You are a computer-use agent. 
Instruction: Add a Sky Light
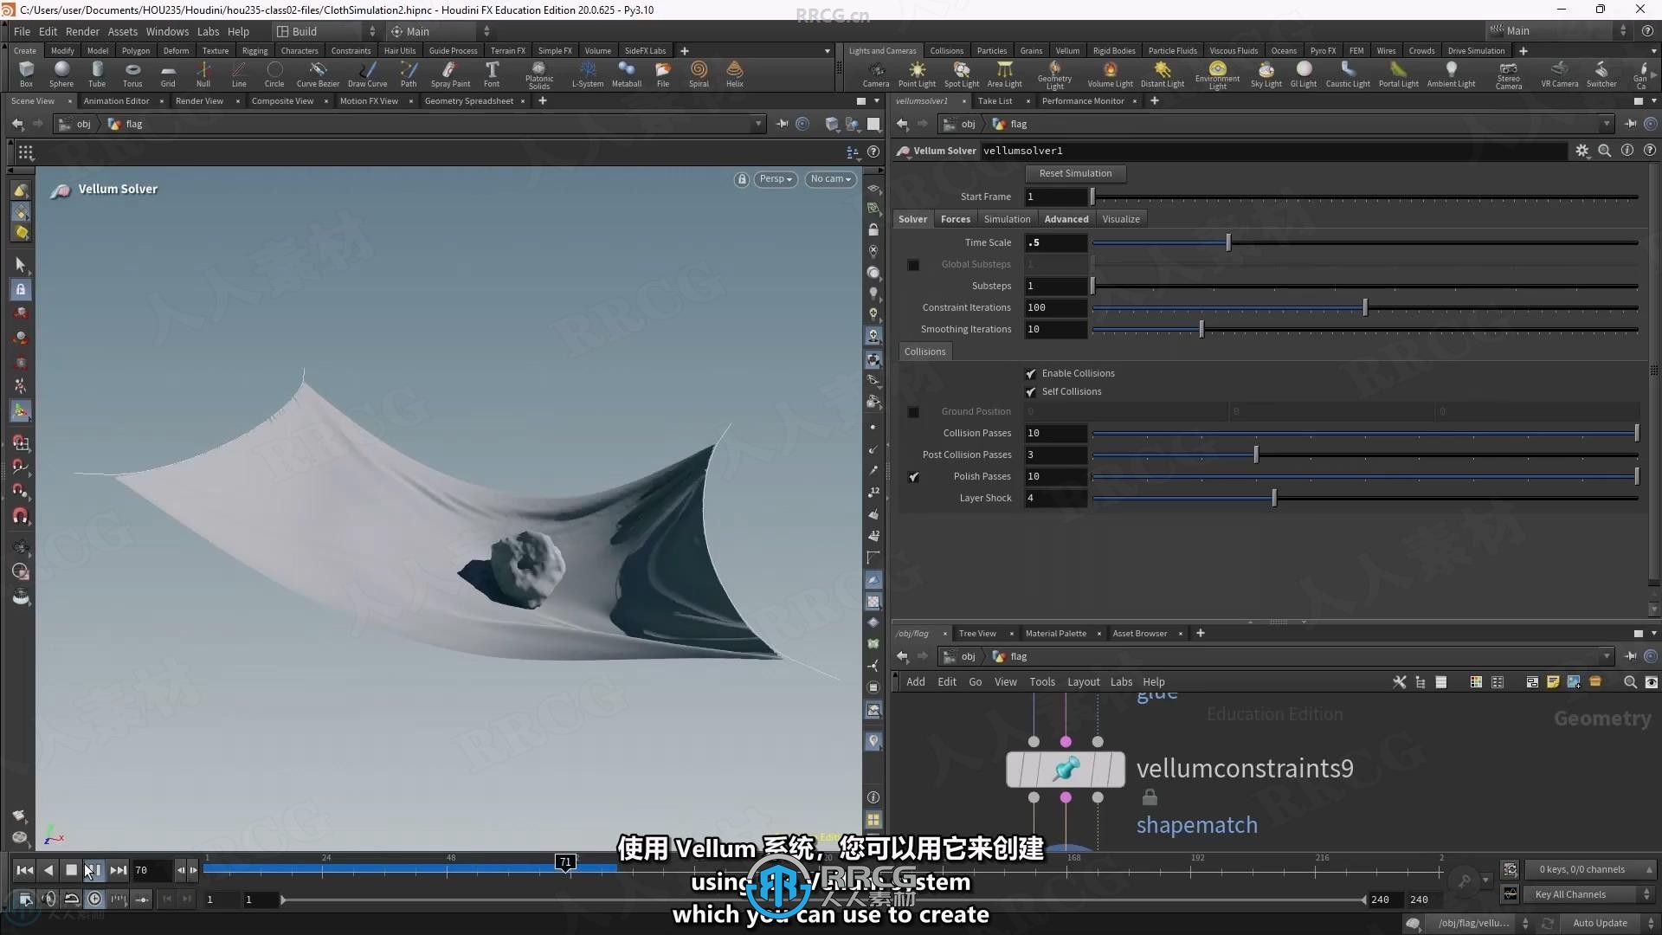[1266, 74]
